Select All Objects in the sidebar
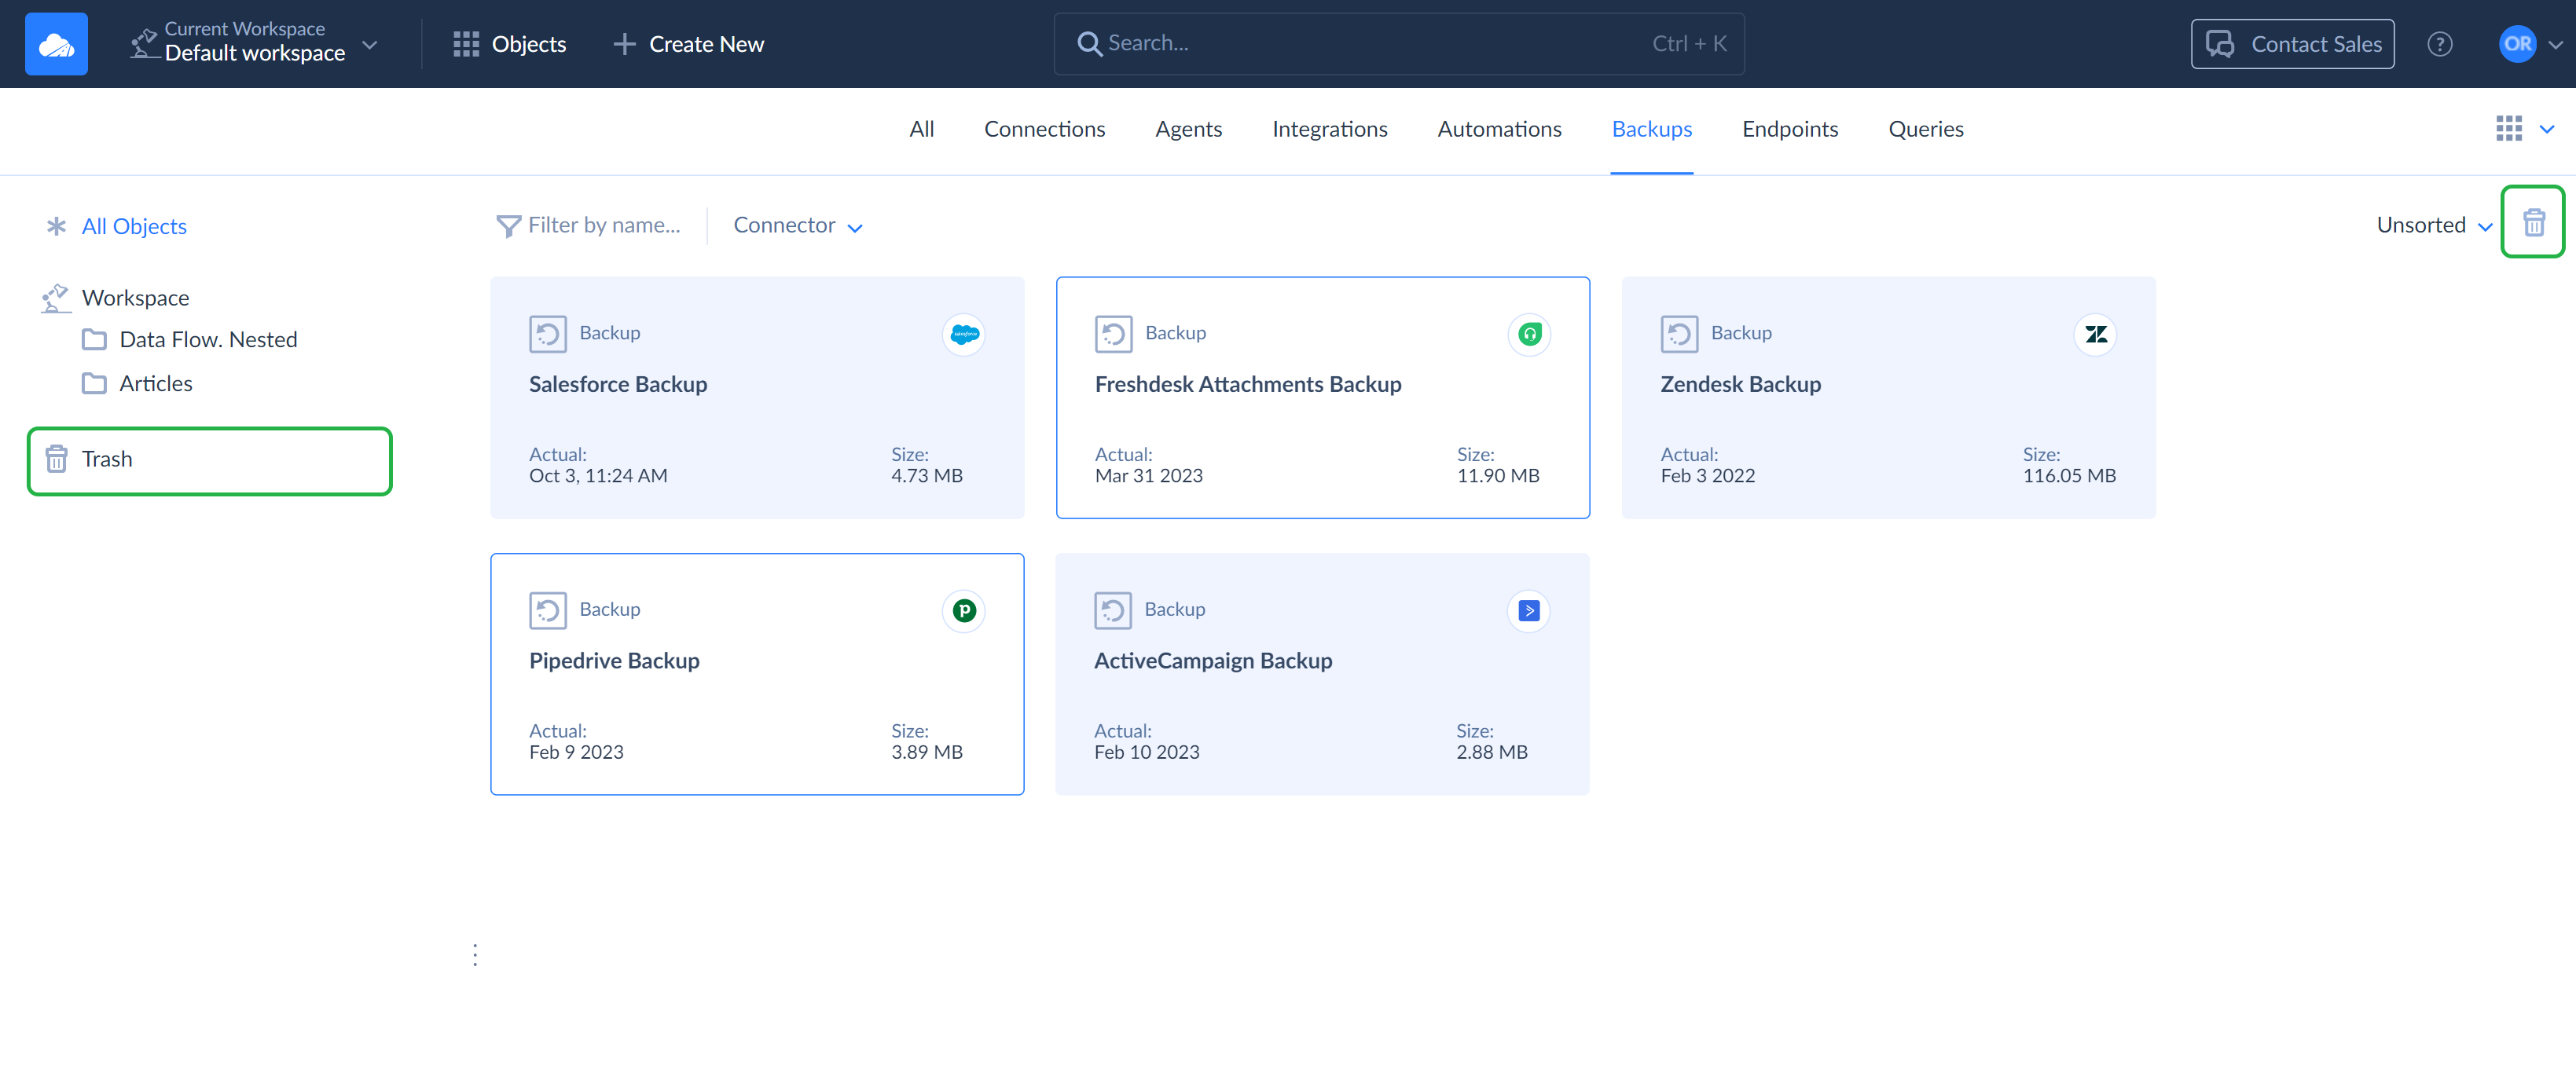The image size is (2576, 1080). 134,225
